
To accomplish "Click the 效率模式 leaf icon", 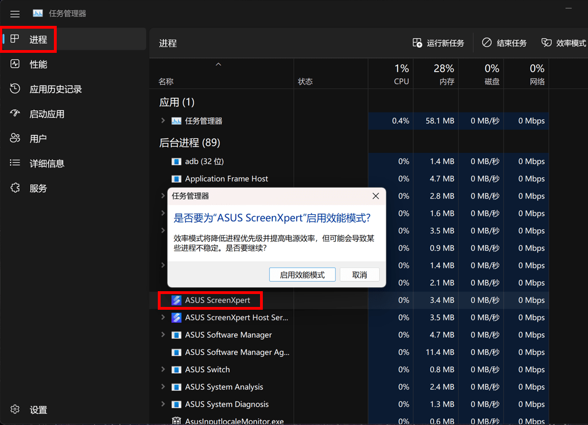I will coord(546,43).
